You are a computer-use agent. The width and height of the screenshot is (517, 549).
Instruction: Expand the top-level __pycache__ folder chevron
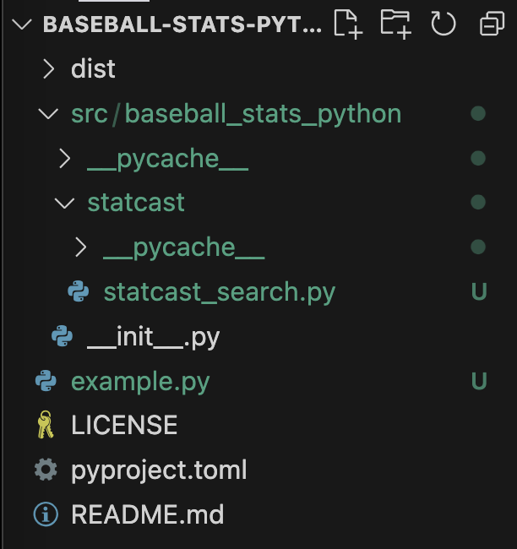click(64, 158)
